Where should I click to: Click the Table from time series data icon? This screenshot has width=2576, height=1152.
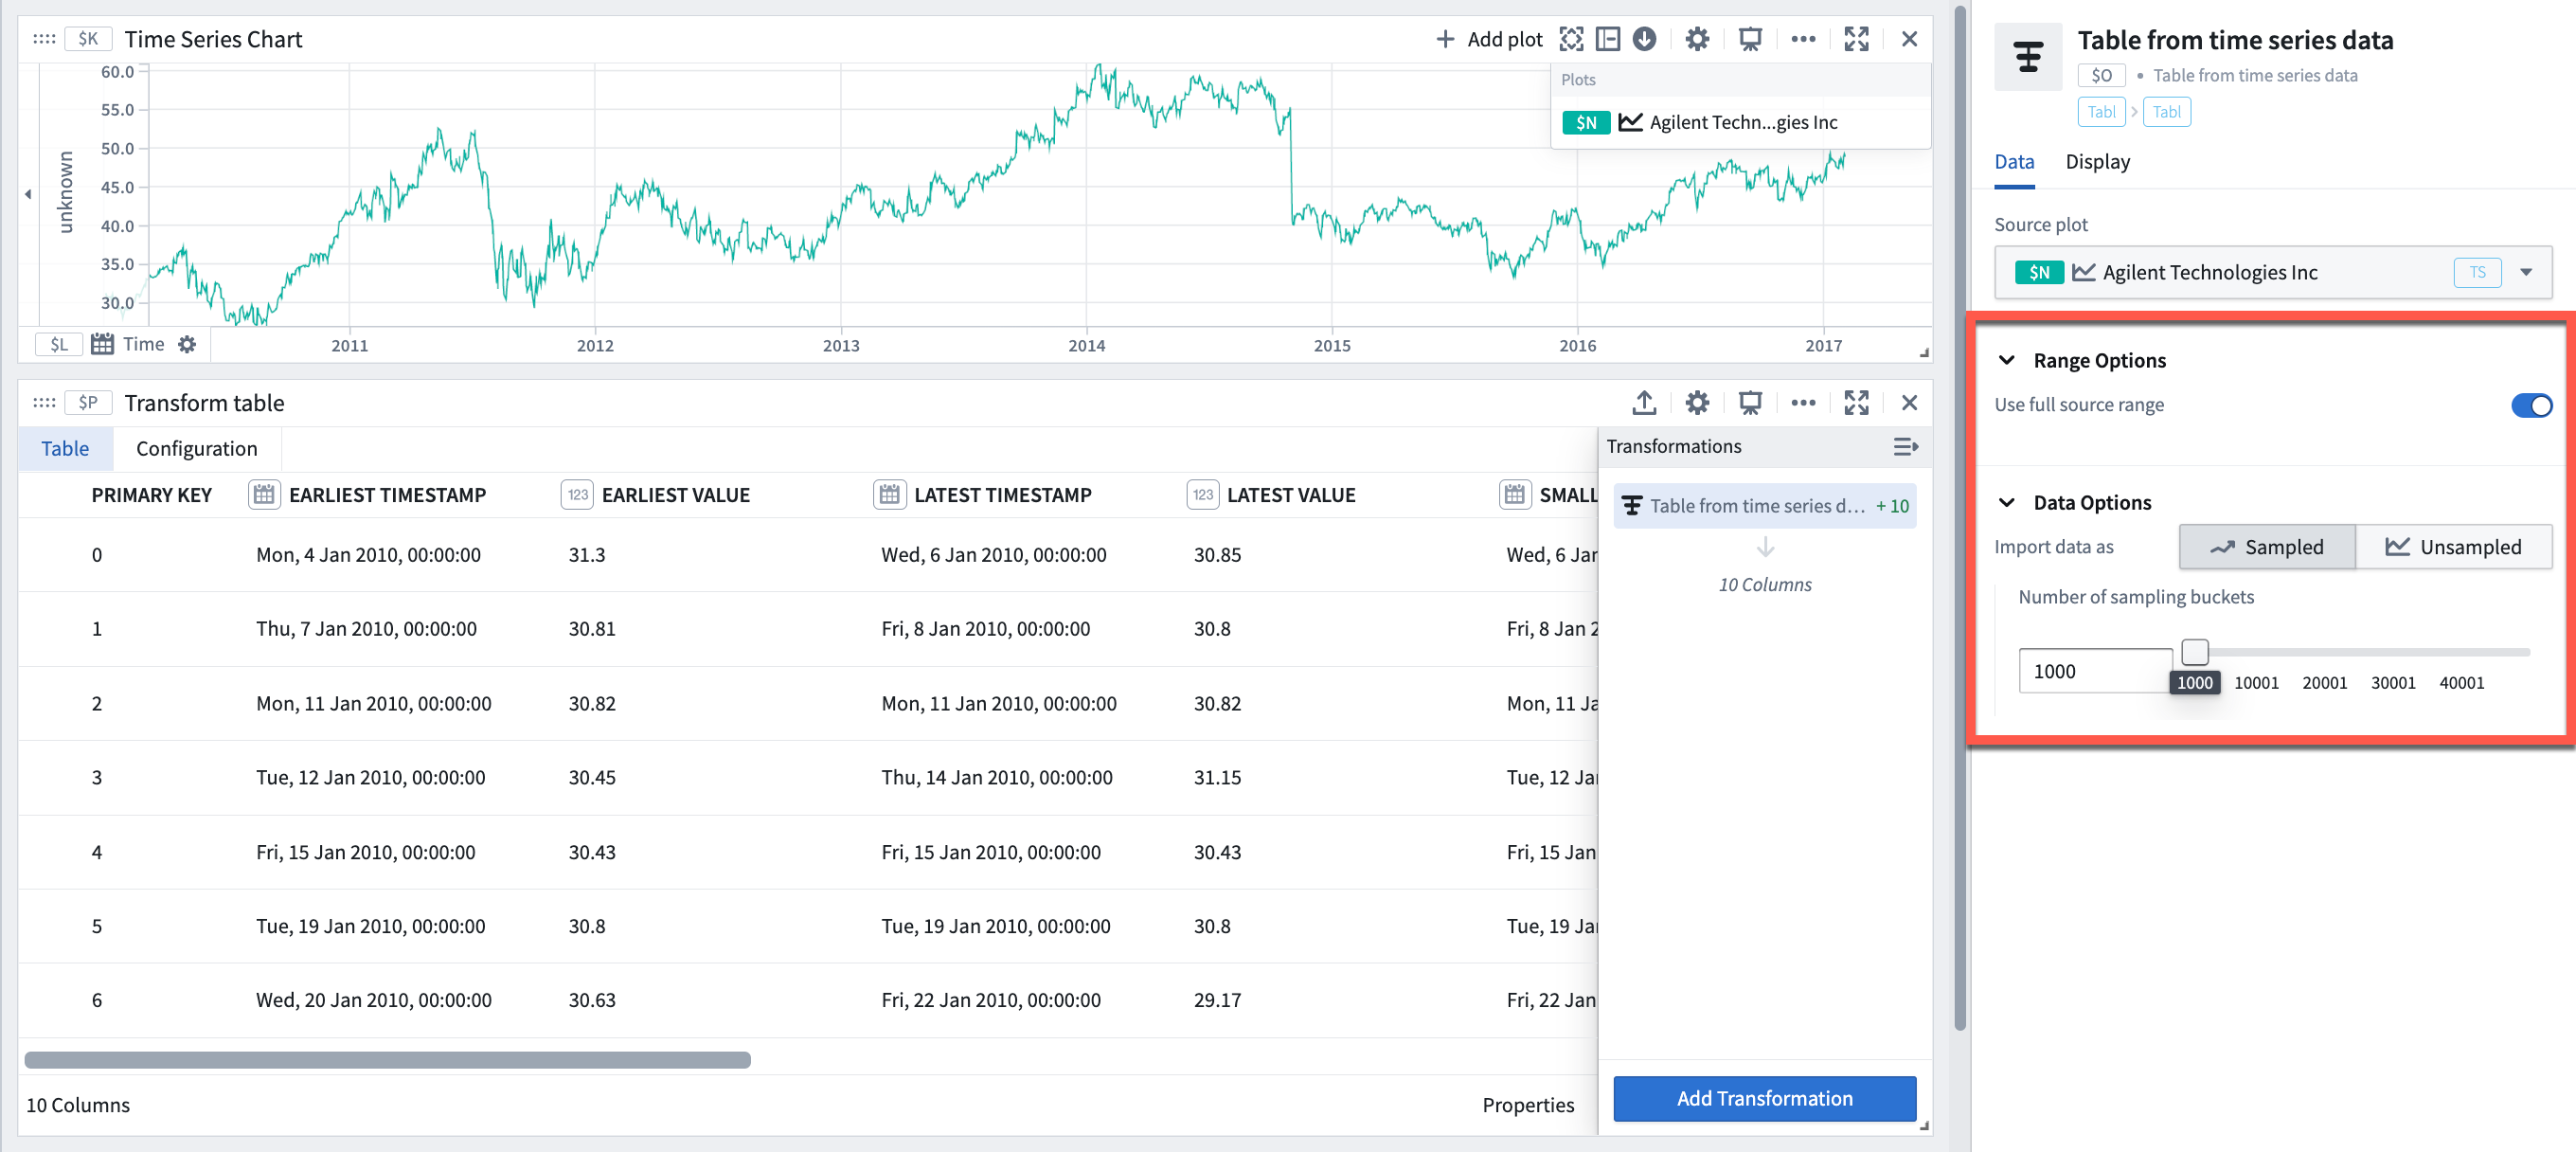pos(2027,57)
